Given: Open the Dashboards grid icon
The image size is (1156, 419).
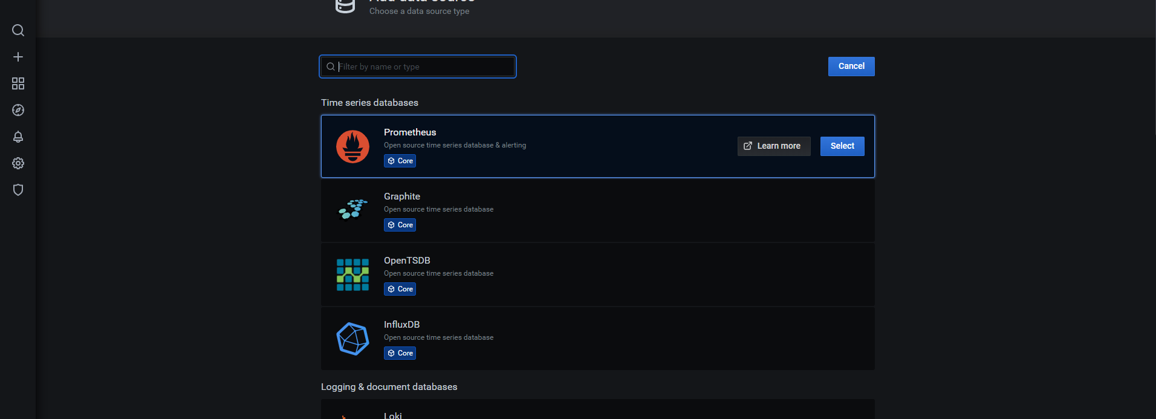Looking at the screenshot, I should click(18, 83).
